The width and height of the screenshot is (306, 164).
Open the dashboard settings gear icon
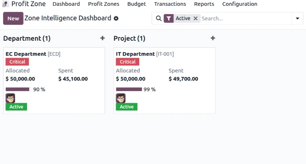coord(116,19)
